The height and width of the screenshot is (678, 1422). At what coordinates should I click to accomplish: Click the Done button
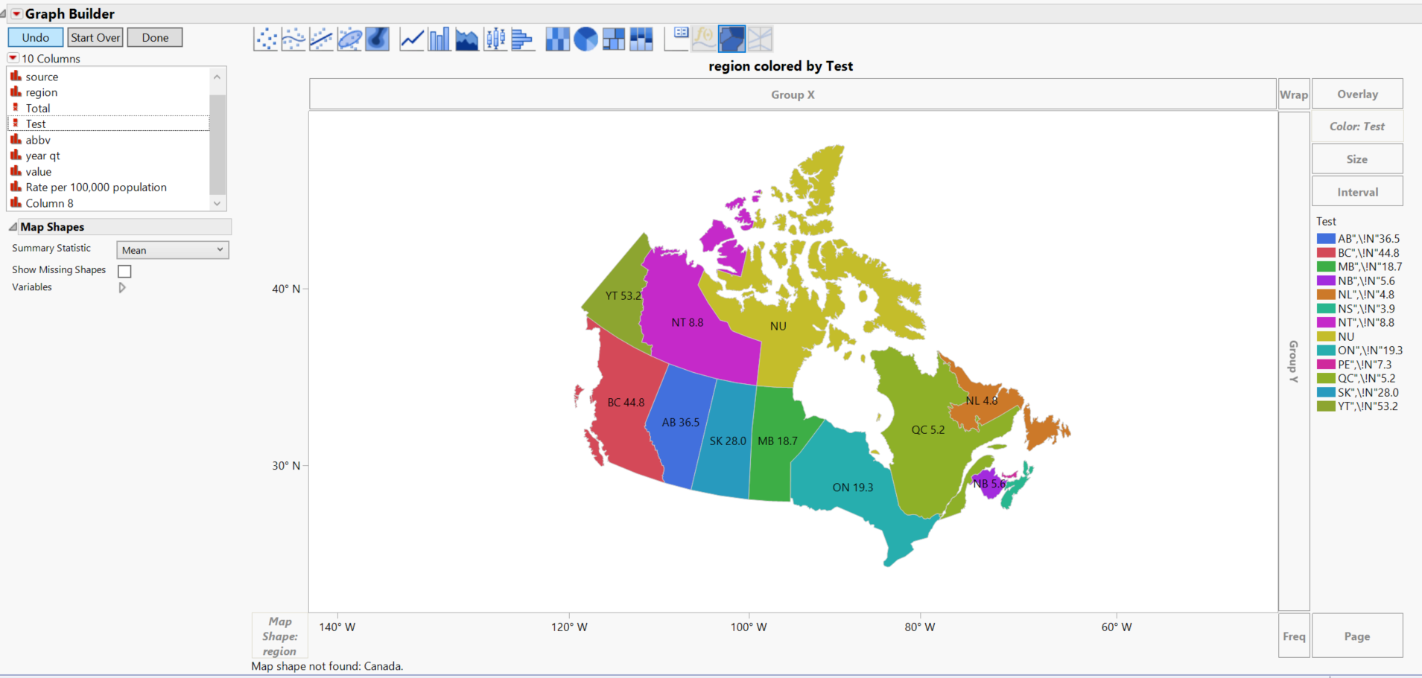coord(154,36)
